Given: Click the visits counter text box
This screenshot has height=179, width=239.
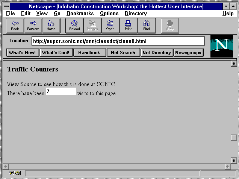Looking at the screenshot, I should (x=61, y=92).
